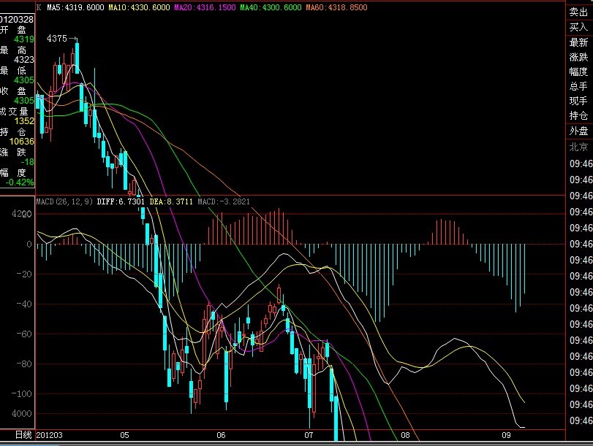Click the 北京 time header
Image resolution: width=593 pixels, height=446 pixels.
pyautogui.click(x=578, y=146)
